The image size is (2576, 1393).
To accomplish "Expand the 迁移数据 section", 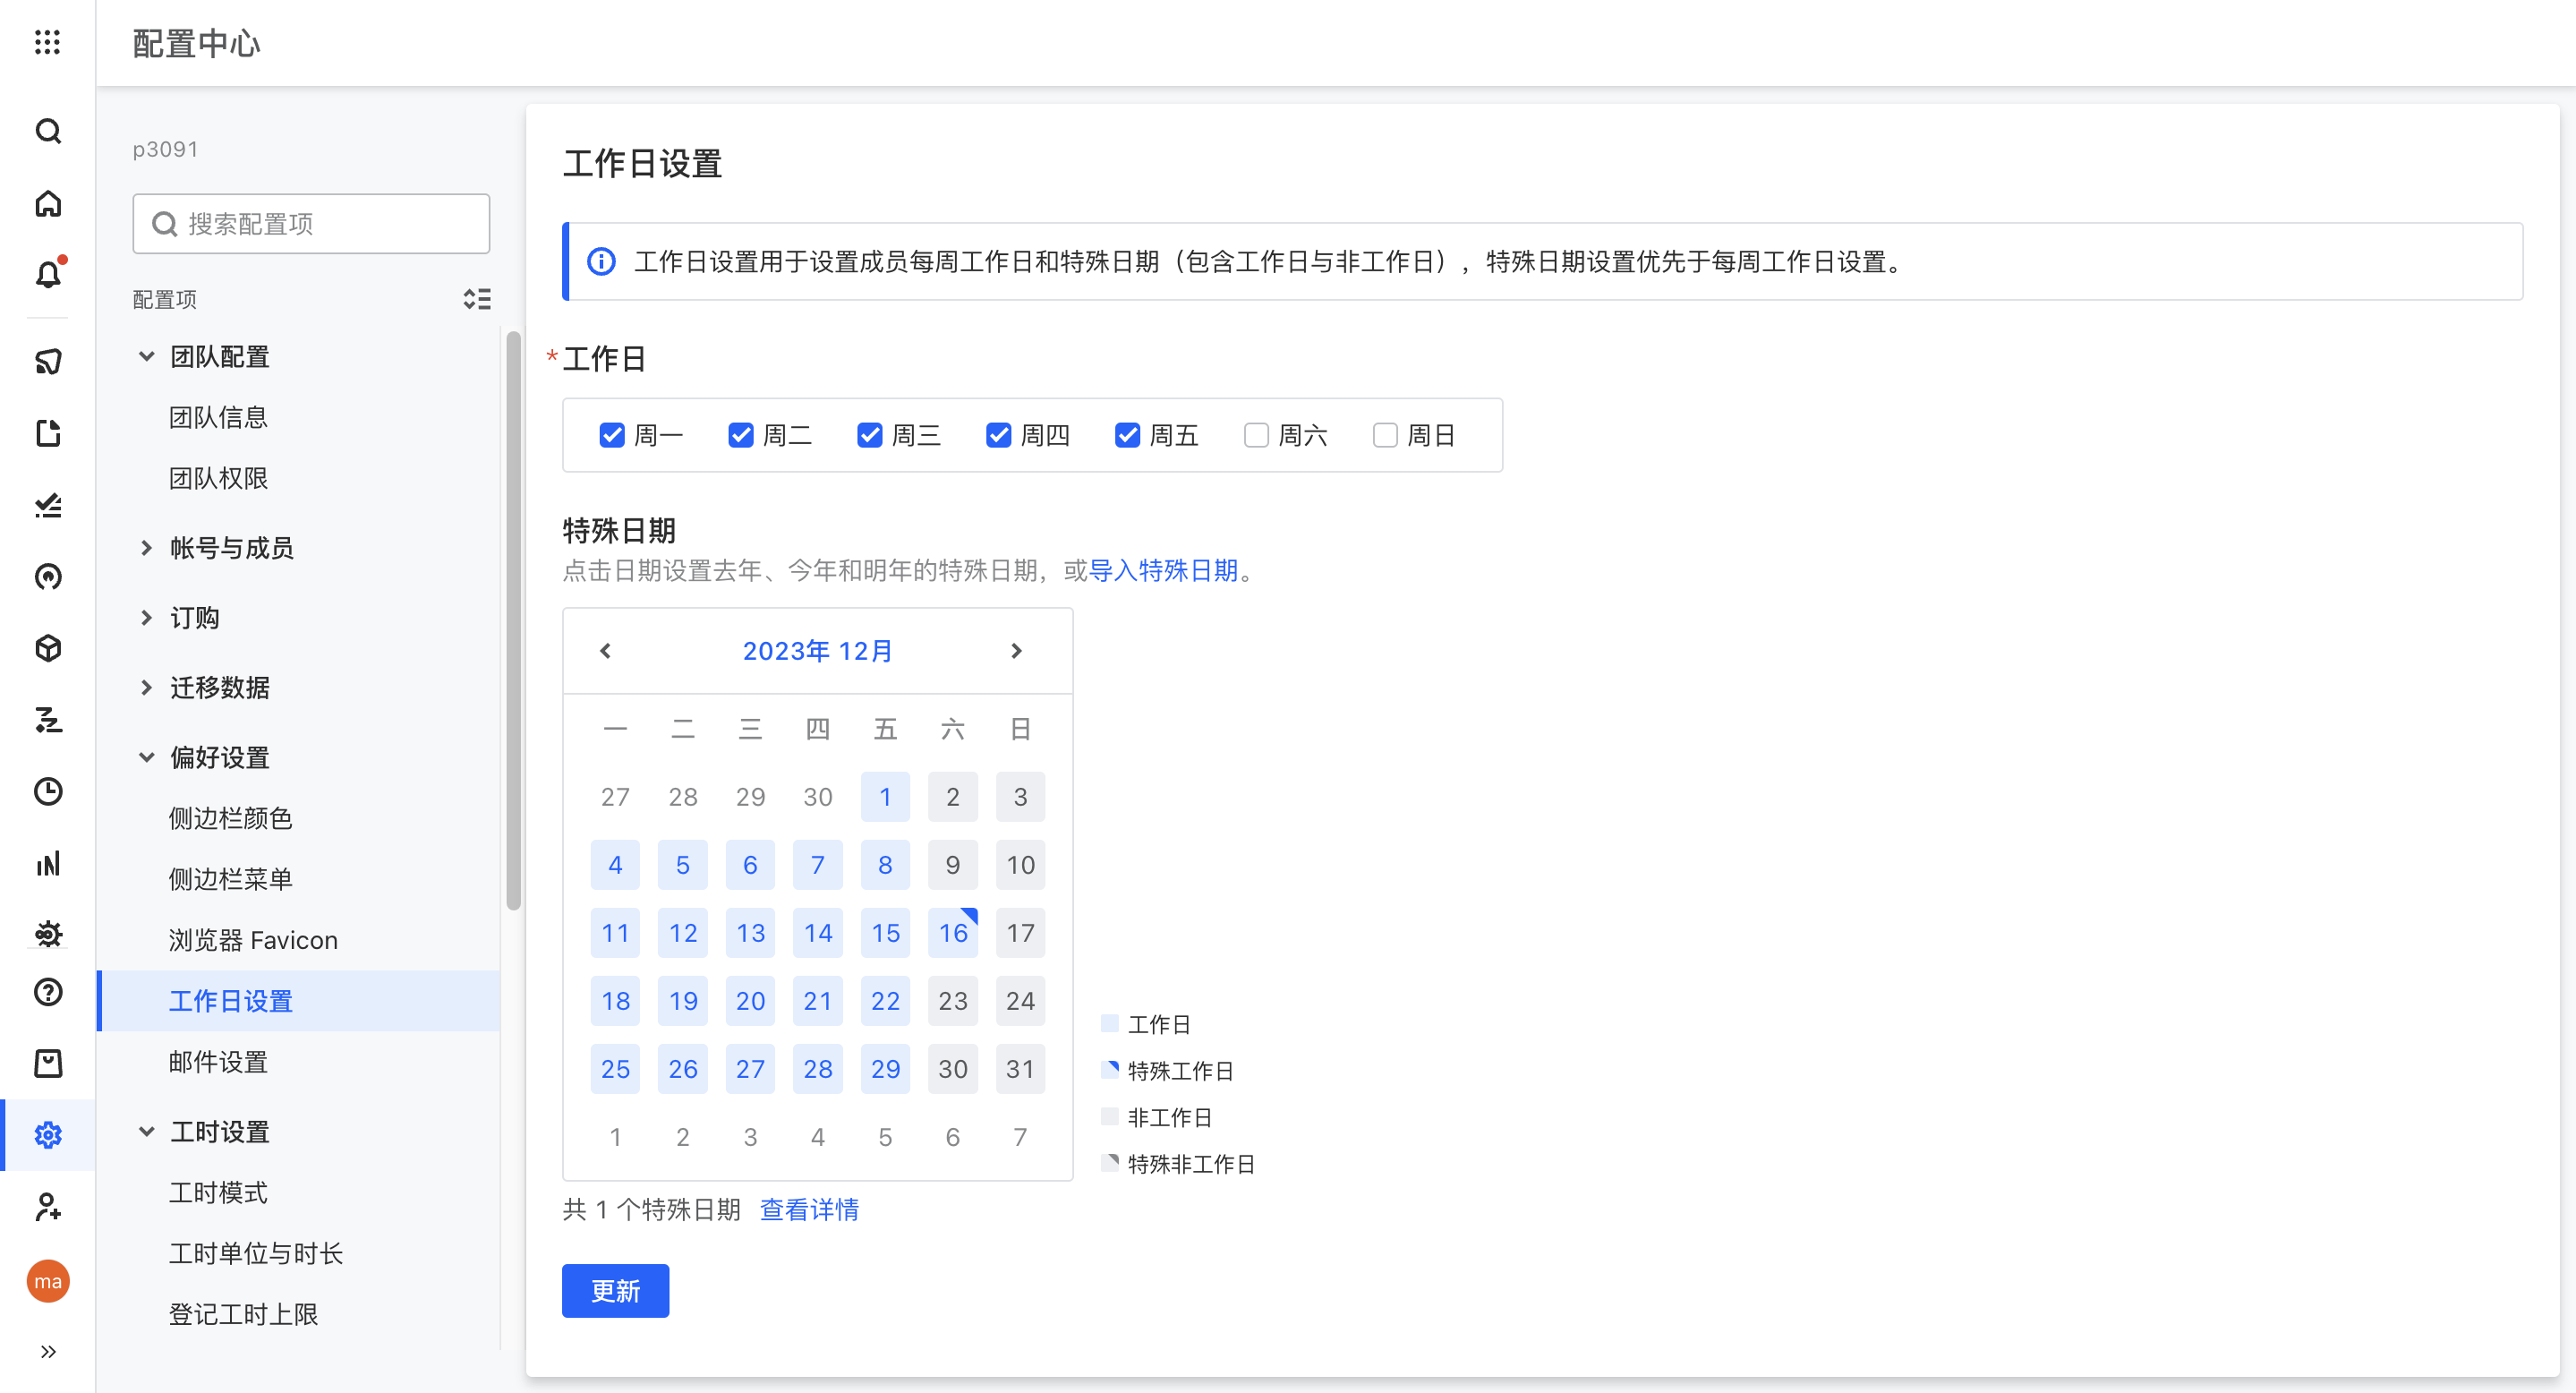I will [146, 687].
